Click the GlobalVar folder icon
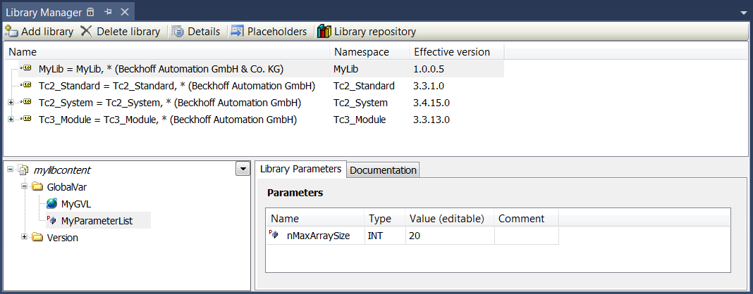Viewport: 753px width, 294px height. coord(37,187)
